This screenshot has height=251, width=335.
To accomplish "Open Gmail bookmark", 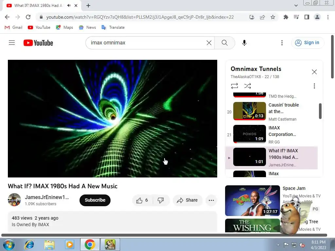I will coord(13,27).
